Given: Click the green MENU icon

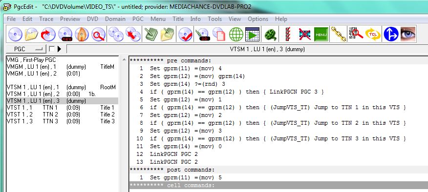Looking at the screenshot, I should [321, 35].
